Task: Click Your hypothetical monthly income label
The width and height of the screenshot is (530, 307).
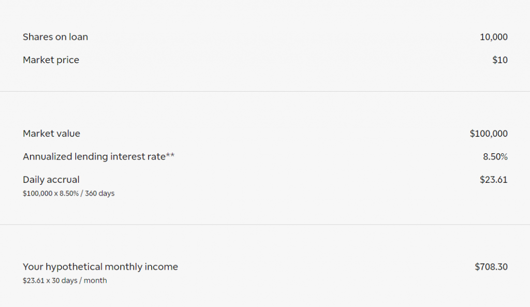Action: (x=100, y=267)
